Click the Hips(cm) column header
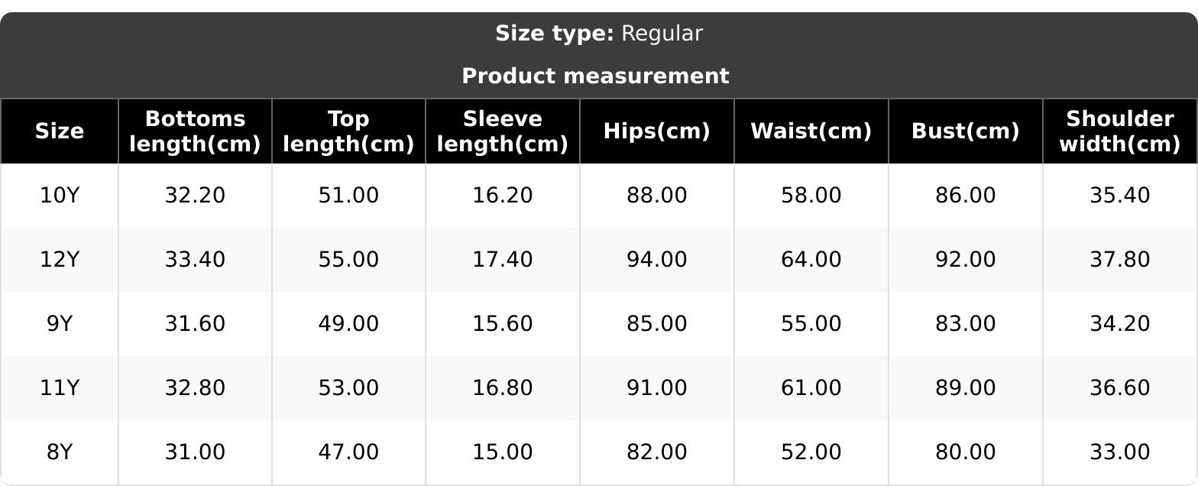Viewport: 1198px width, 486px height. (x=656, y=131)
